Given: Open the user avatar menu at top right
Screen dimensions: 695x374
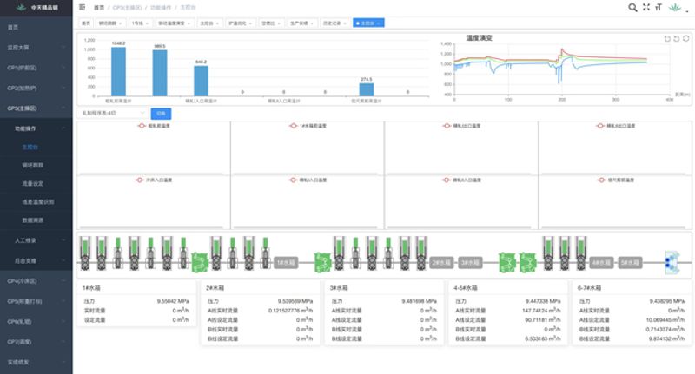Looking at the screenshot, I should (x=675, y=7).
